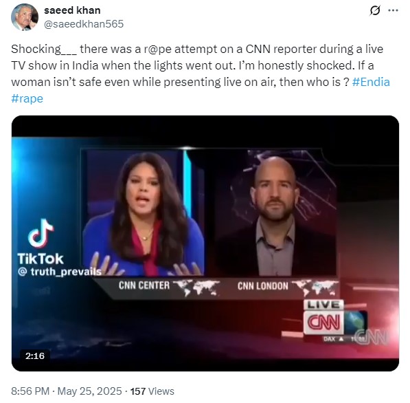Open the #Endia hashtag
Image resolution: width=410 pixels, height=403 pixels.
(x=371, y=82)
